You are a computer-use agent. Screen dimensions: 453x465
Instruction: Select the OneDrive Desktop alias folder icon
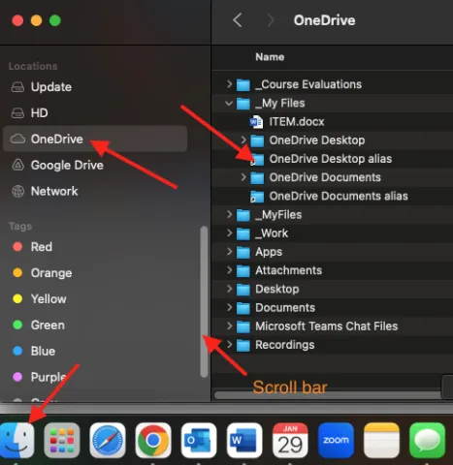tap(257, 160)
